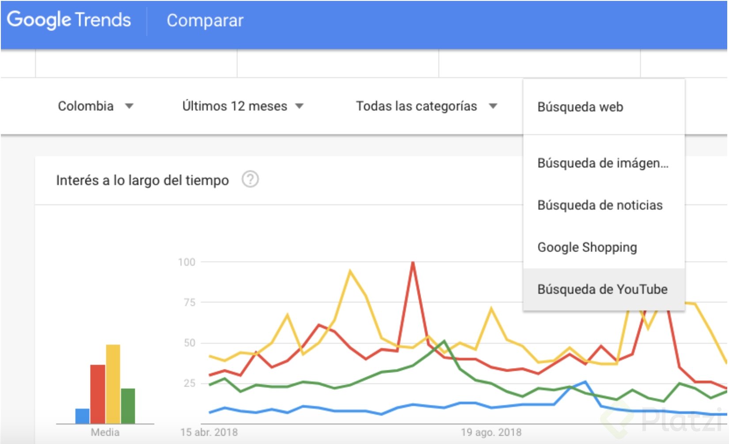Click the red line peak at 100
This screenshot has height=444, width=729.
413,263
